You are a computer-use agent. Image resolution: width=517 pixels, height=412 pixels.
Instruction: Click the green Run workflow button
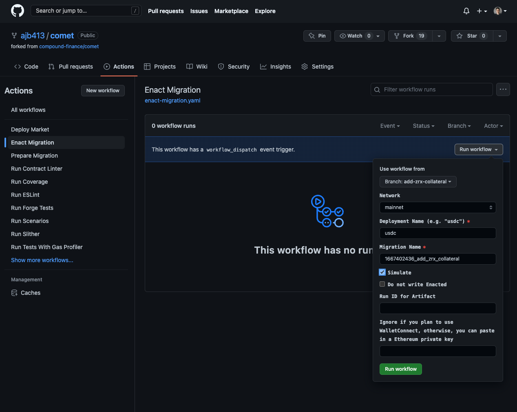pos(401,369)
